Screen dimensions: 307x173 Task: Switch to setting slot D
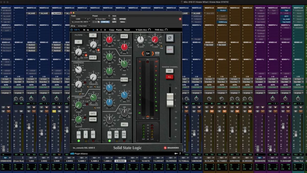click(105, 29)
